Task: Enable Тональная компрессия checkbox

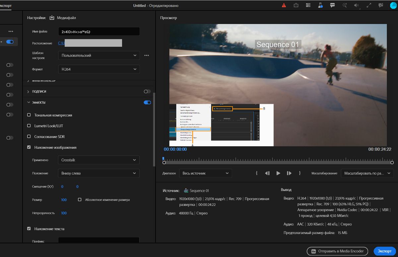Action: 29,115
